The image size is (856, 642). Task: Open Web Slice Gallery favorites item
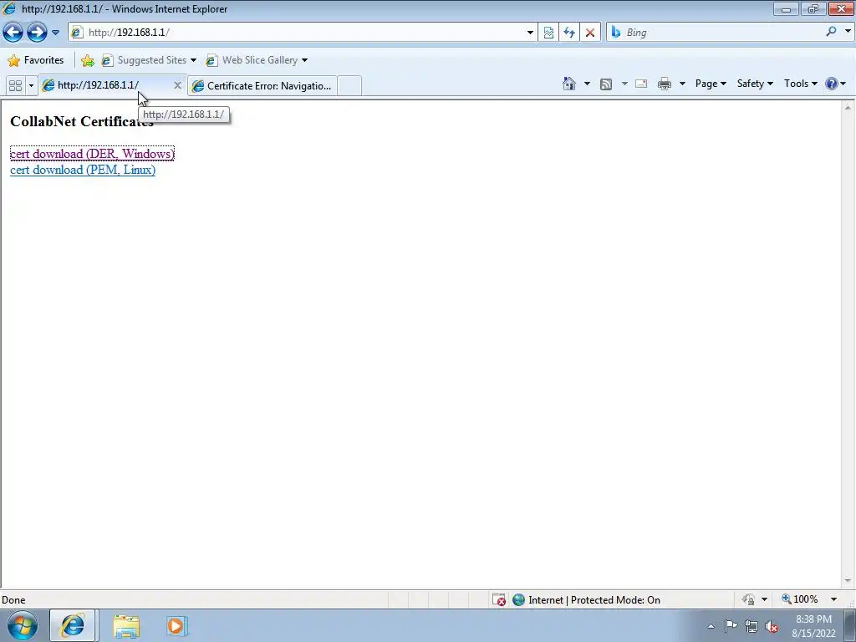point(257,60)
